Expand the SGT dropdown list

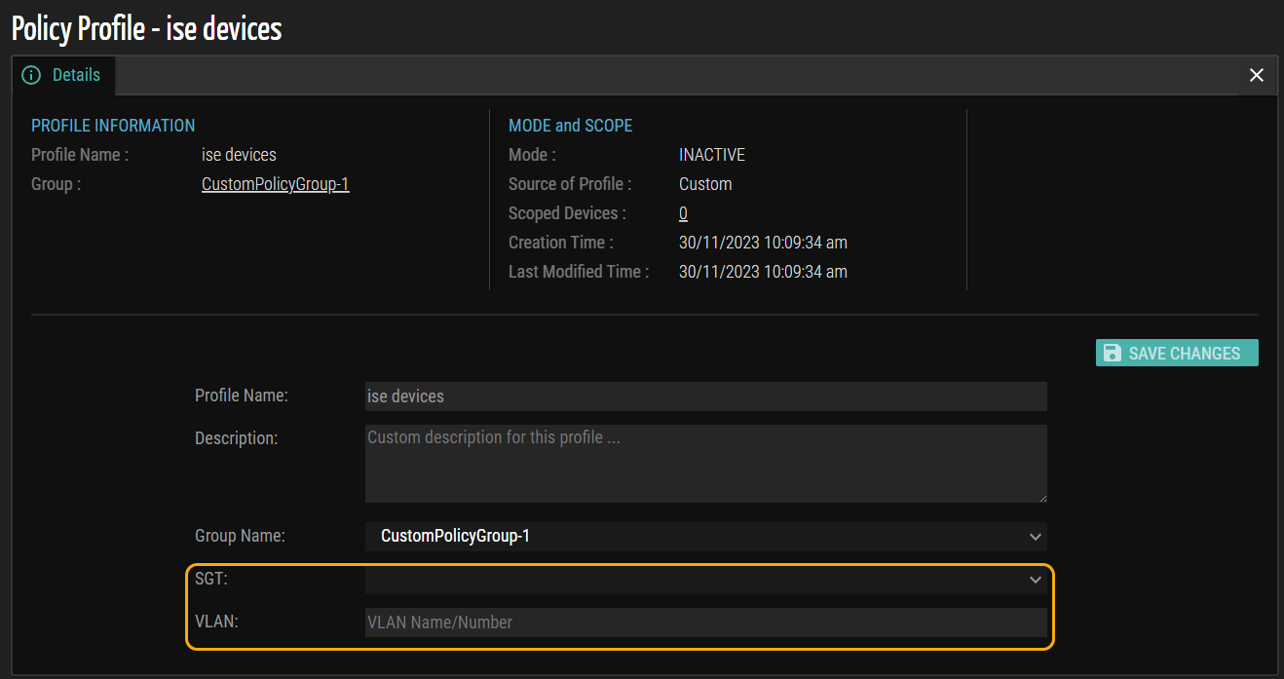pyautogui.click(x=705, y=580)
